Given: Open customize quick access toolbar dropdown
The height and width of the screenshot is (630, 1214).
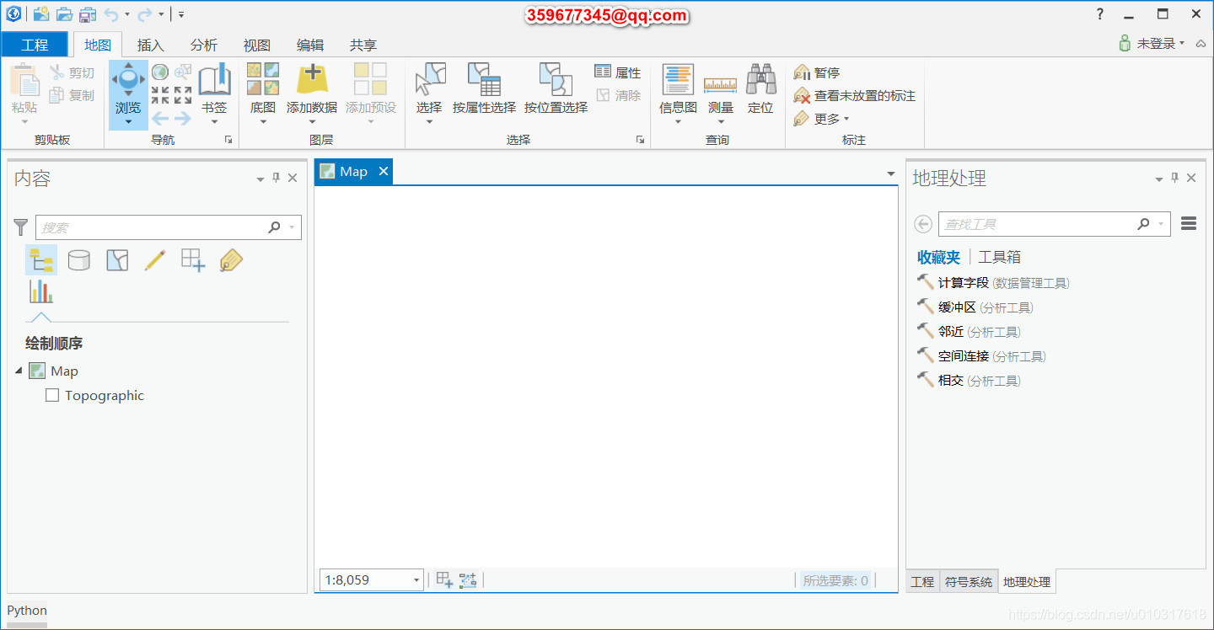Looking at the screenshot, I should pyautogui.click(x=181, y=14).
